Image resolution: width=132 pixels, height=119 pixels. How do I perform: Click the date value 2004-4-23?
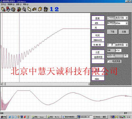click(98, 40)
